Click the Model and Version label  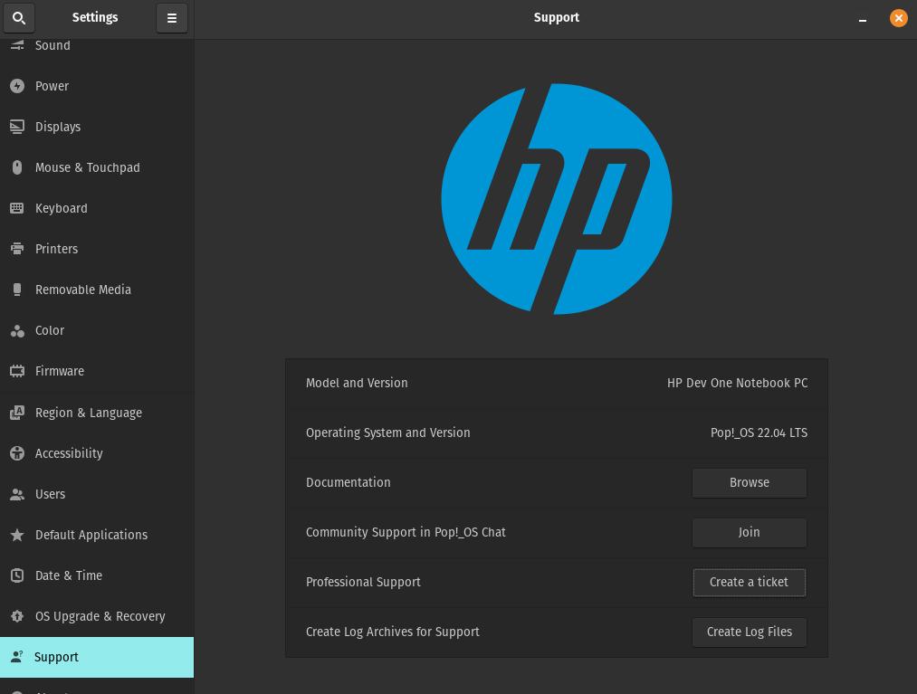[357, 383]
